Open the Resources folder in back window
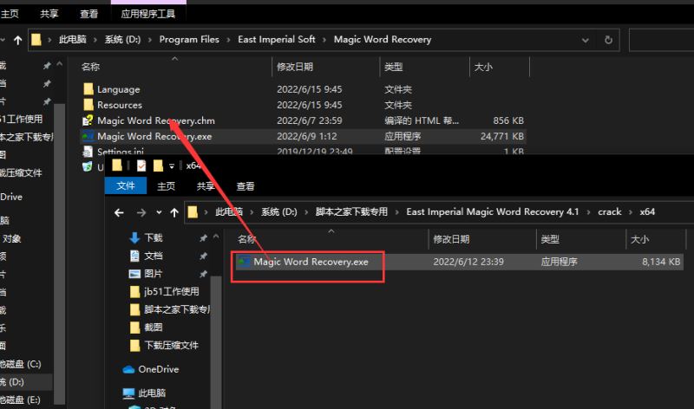 pos(120,105)
